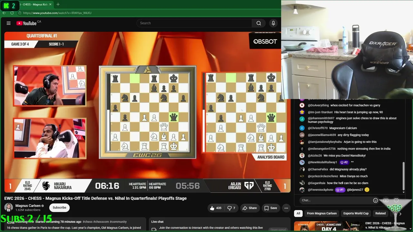Screen dimensions: 413x232
Task: Open the more actions ellipsis menu
Action: click(x=286, y=208)
